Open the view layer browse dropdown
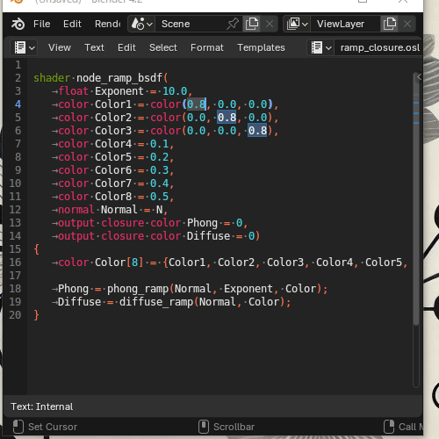The image size is (439, 439). click(x=298, y=24)
